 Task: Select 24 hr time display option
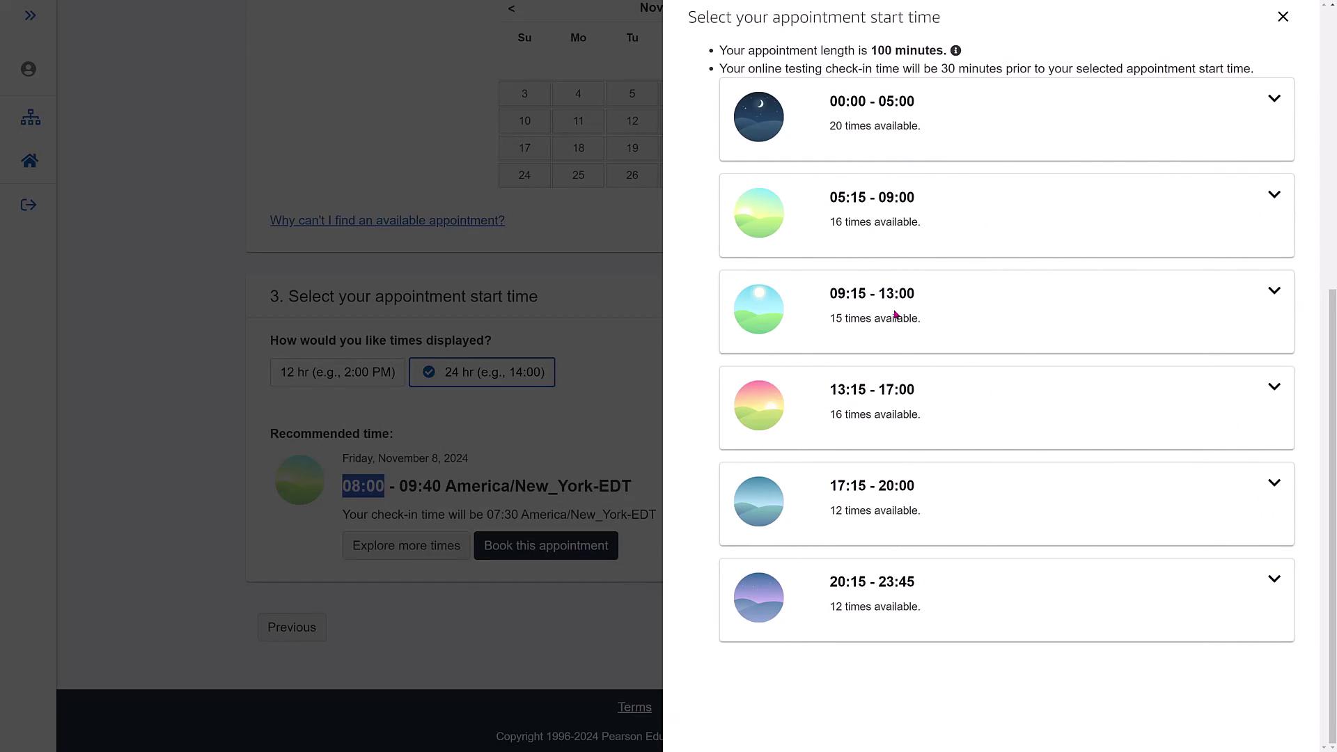pyautogui.click(x=482, y=373)
